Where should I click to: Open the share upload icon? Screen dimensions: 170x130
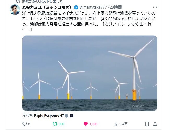point(155,124)
